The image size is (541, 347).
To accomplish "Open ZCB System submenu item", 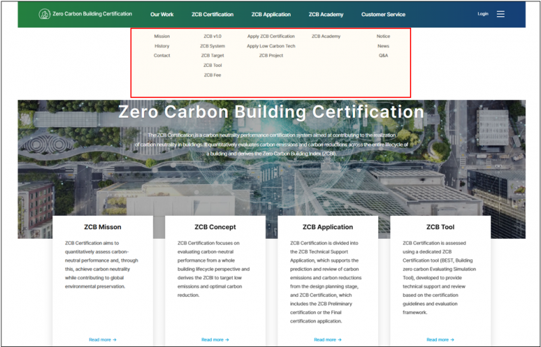I will pyautogui.click(x=212, y=46).
